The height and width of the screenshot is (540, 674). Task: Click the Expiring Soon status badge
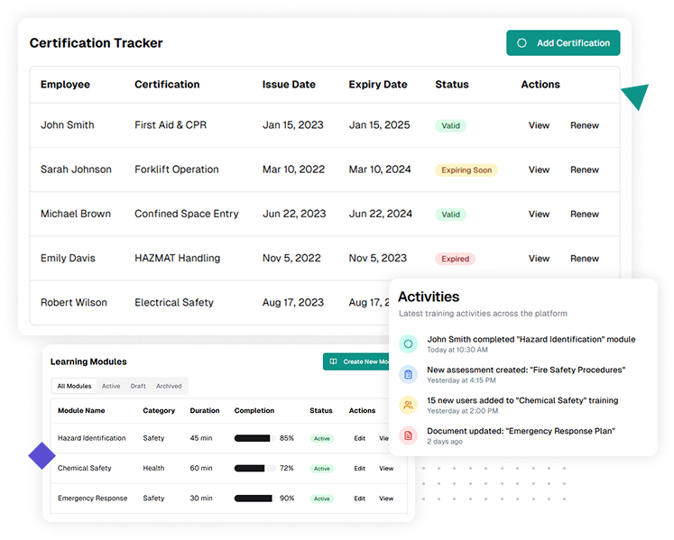click(x=466, y=170)
